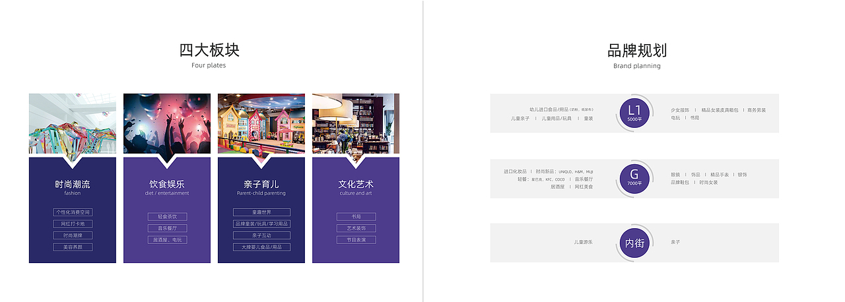Click 儿童亲子 in the L1 row

[520, 118]
